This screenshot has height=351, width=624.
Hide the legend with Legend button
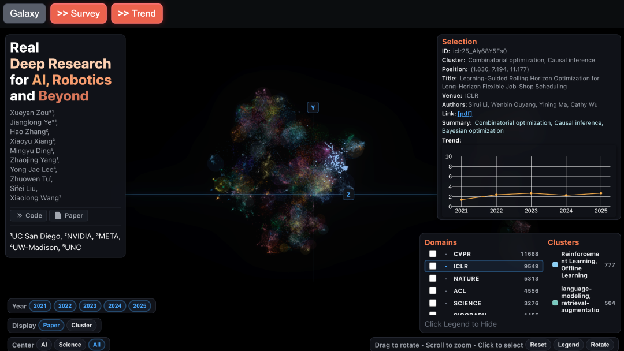click(568, 345)
